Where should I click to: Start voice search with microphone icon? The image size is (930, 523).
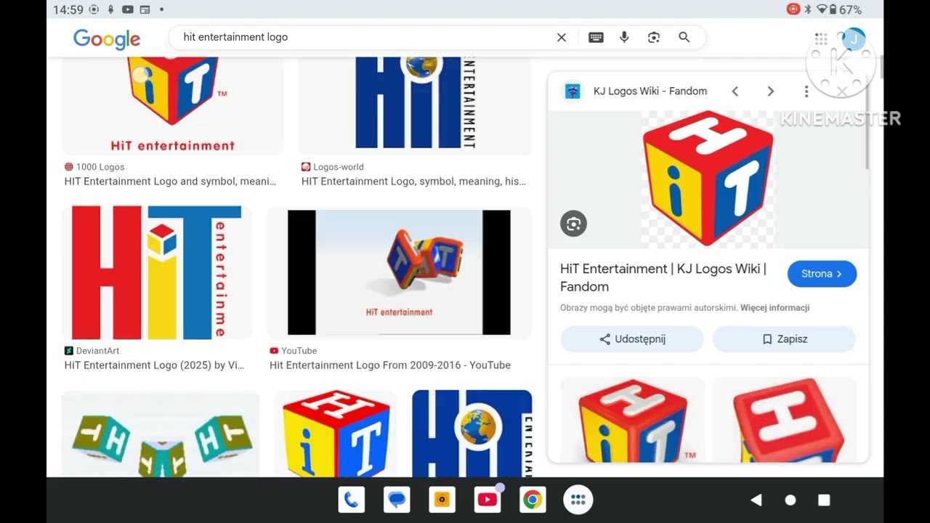[624, 38]
